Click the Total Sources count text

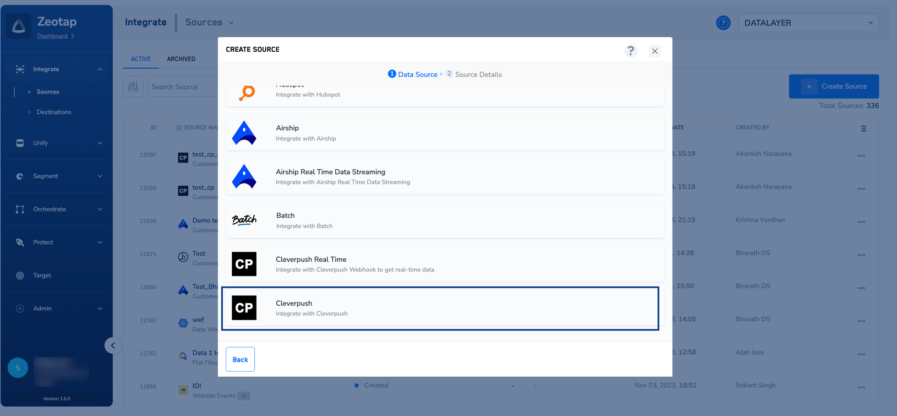[849, 106]
